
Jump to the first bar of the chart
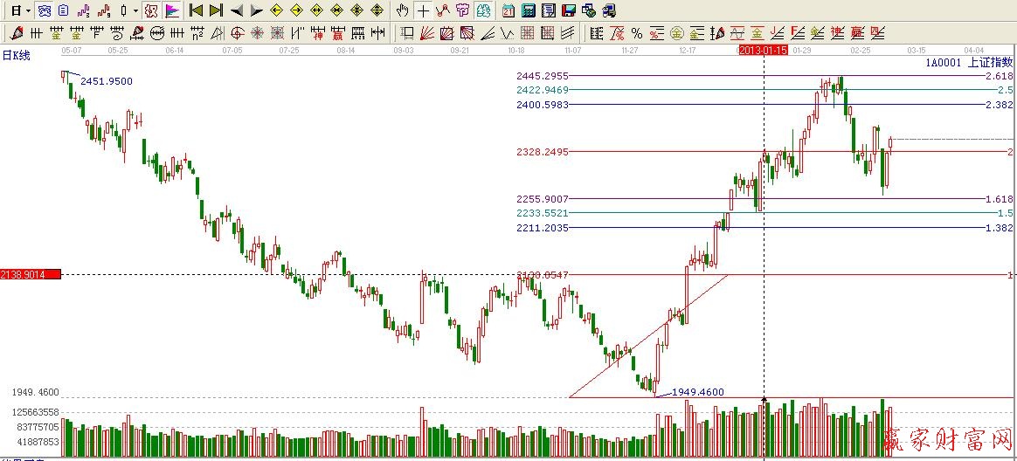click(x=197, y=10)
